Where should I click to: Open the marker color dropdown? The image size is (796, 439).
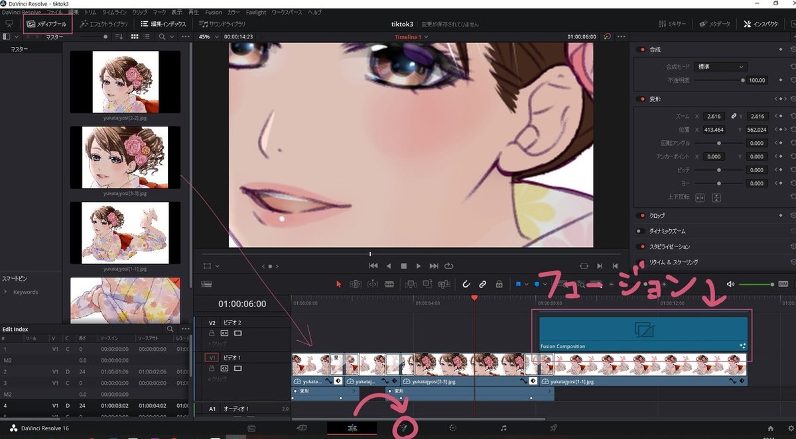click(x=545, y=284)
